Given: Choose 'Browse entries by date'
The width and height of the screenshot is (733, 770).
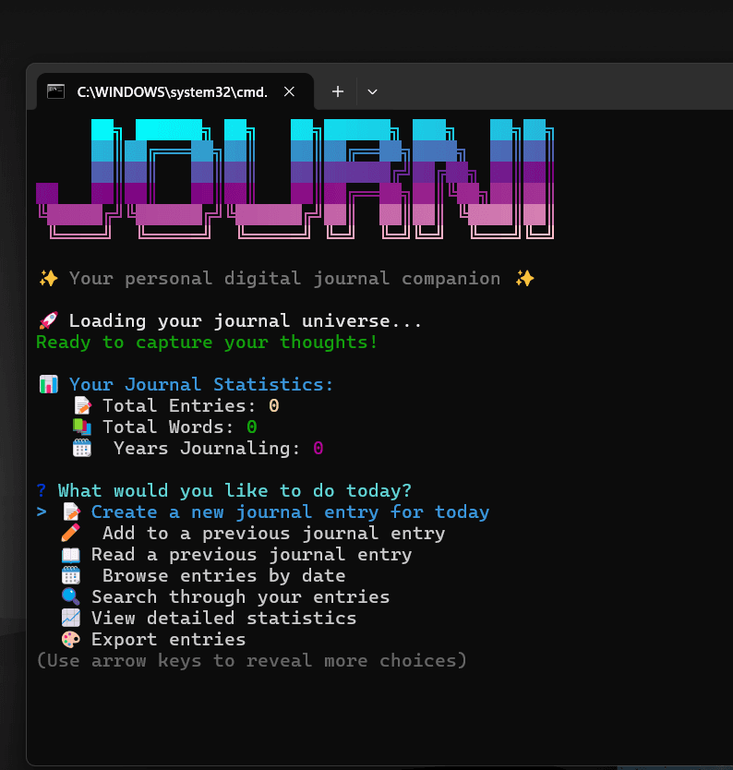Looking at the screenshot, I should 224,575.
